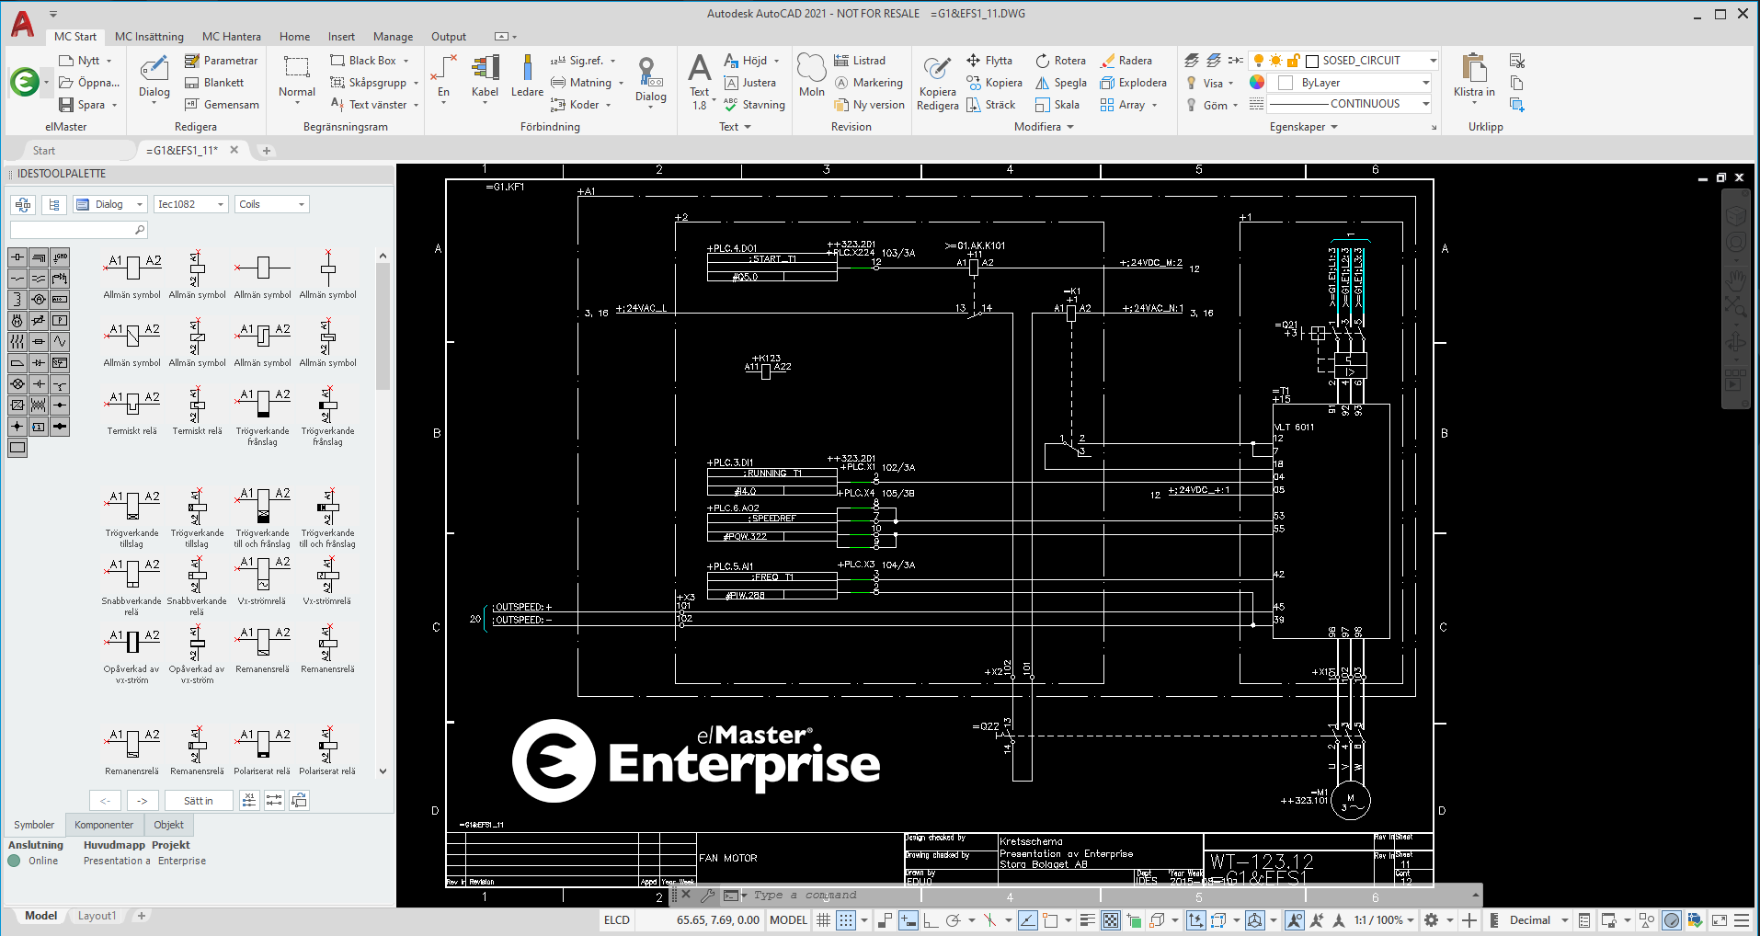Click the Ny version button

click(x=870, y=105)
